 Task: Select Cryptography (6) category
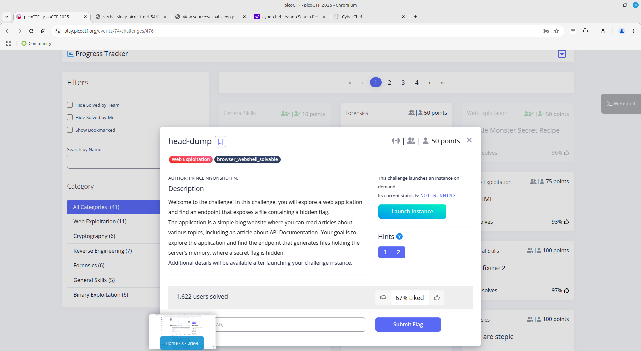coord(94,236)
